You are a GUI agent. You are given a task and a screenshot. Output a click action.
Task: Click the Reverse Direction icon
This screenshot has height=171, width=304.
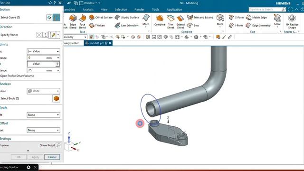pos(39,35)
